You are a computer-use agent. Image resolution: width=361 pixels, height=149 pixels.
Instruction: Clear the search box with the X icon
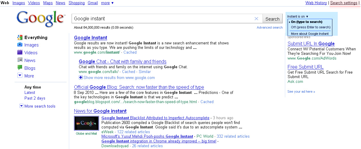(x=256, y=19)
